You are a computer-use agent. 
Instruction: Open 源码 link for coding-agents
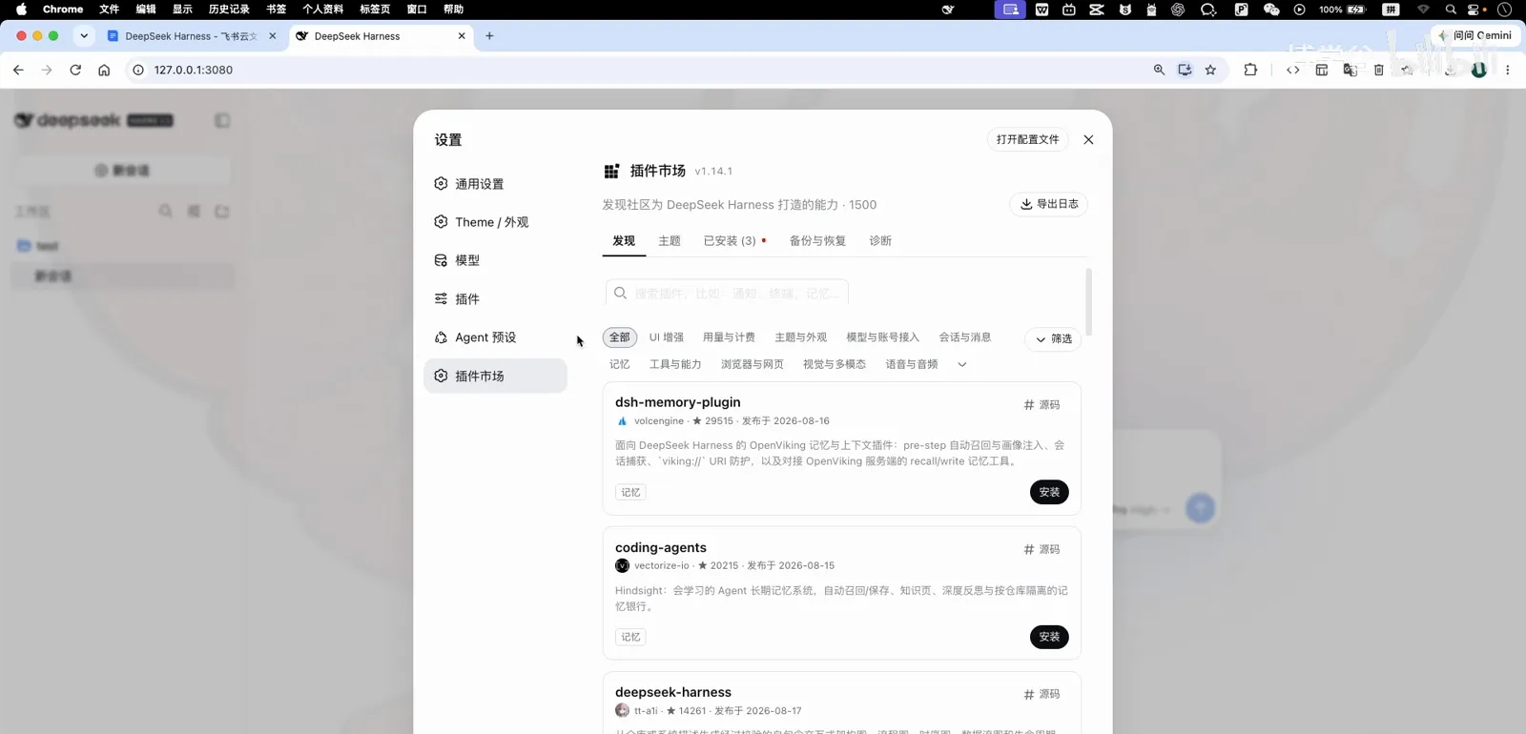point(1041,550)
